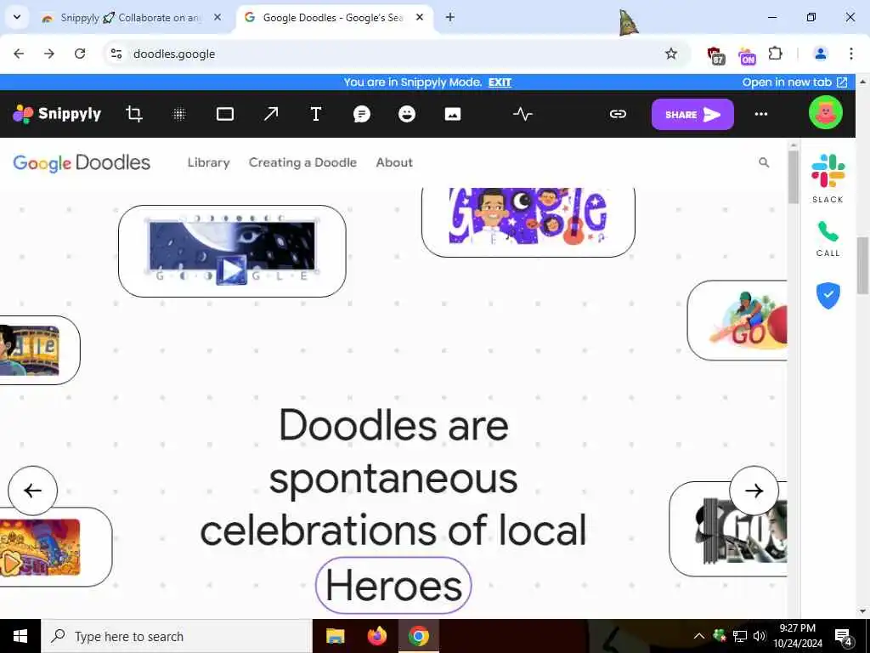Open the purple guitar musician doodle
870x653 pixels.
(528, 221)
